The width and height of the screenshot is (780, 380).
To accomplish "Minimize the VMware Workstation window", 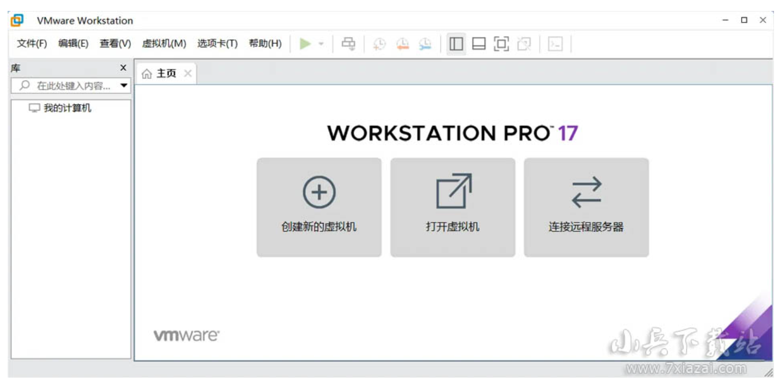I will pyautogui.click(x=725, y=20).
